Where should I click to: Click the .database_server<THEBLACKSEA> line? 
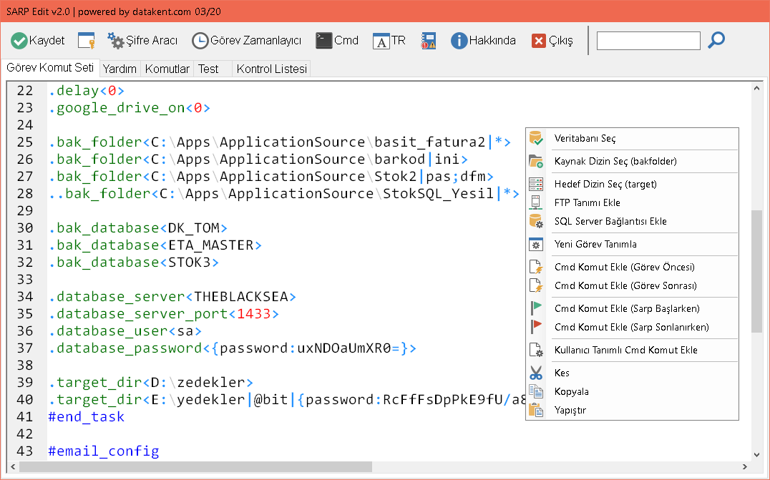click(172, 297)
